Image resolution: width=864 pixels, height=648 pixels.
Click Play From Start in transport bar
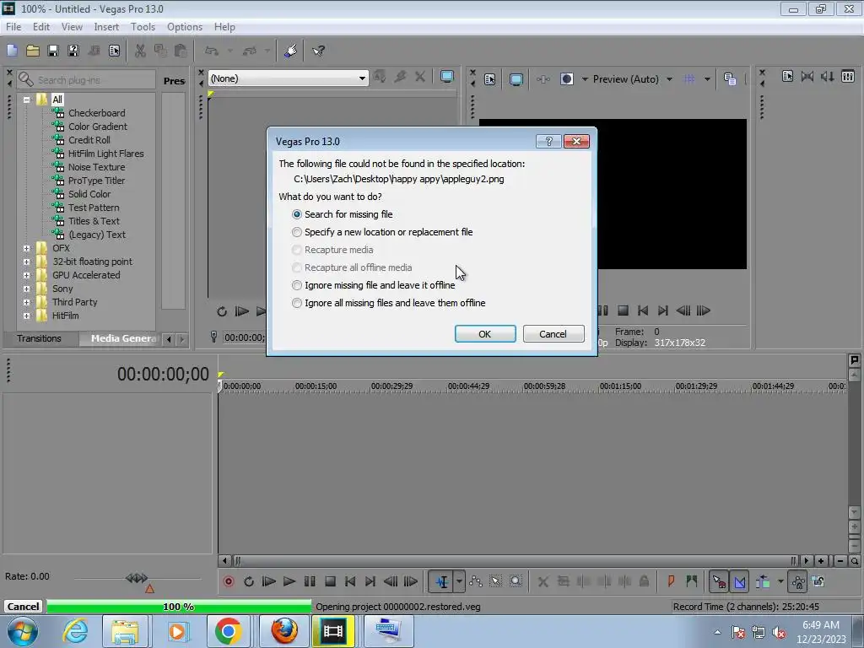(x=268, y=581)
